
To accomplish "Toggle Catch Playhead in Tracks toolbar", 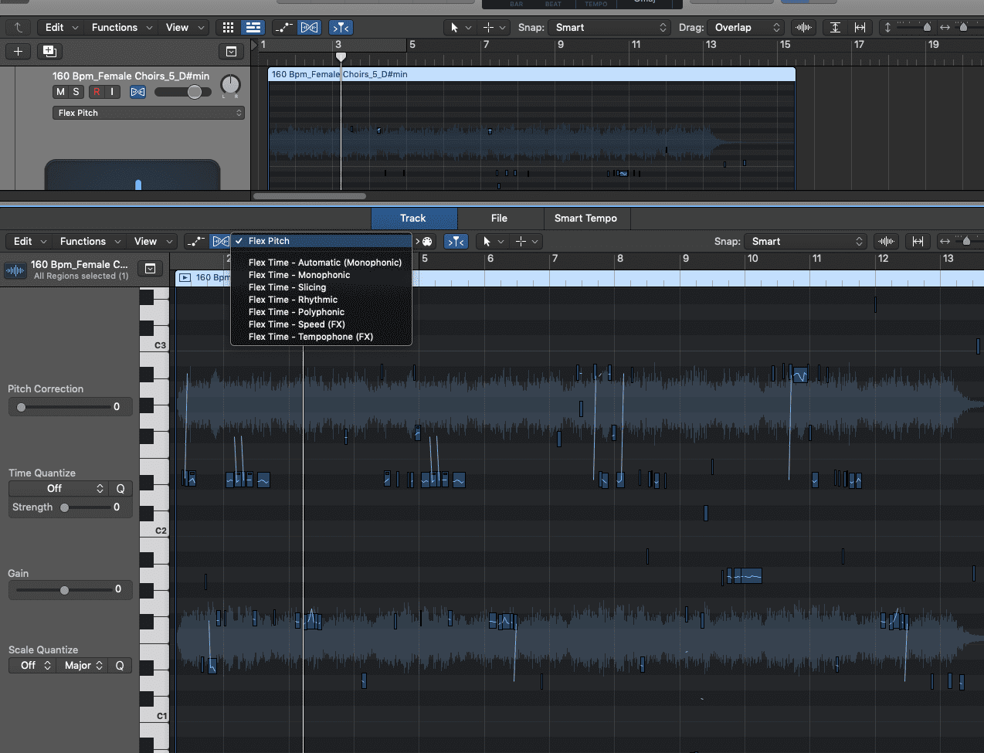I will [x=341, y=27].
